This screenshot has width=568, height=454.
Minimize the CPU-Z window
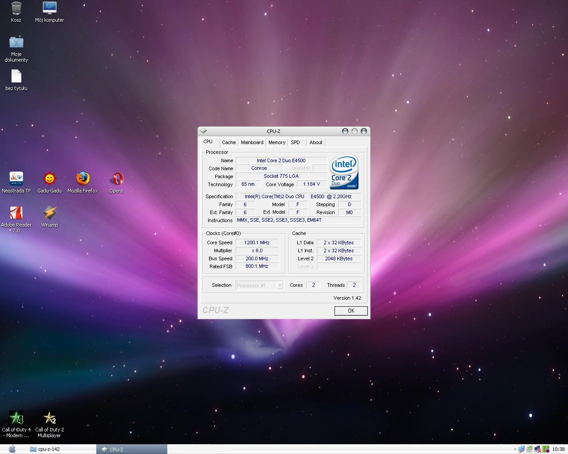click(x=345, y=131)
